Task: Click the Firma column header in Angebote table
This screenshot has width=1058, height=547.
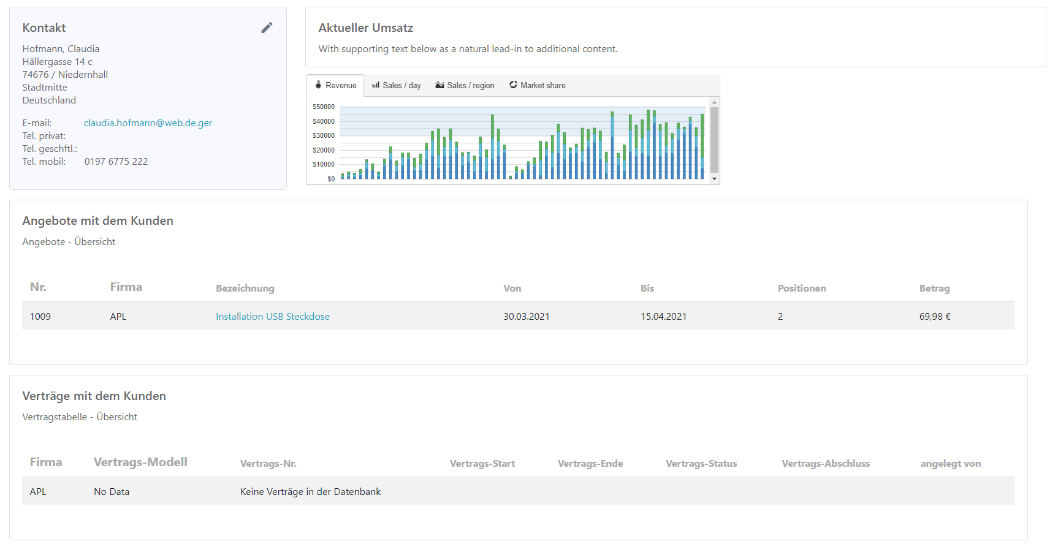Action: pos(126,287)
